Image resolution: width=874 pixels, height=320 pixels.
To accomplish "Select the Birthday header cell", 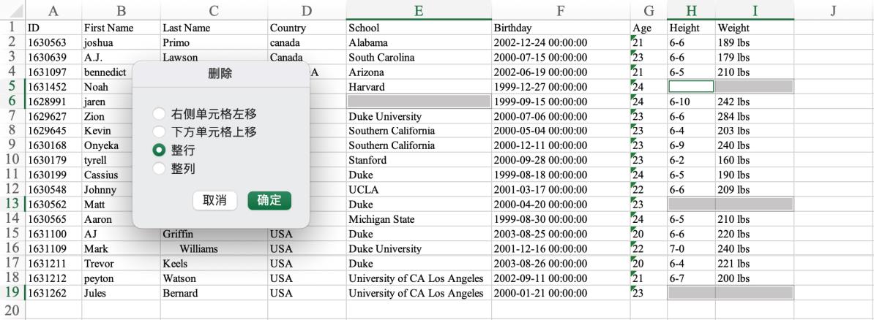I will 560,28.
